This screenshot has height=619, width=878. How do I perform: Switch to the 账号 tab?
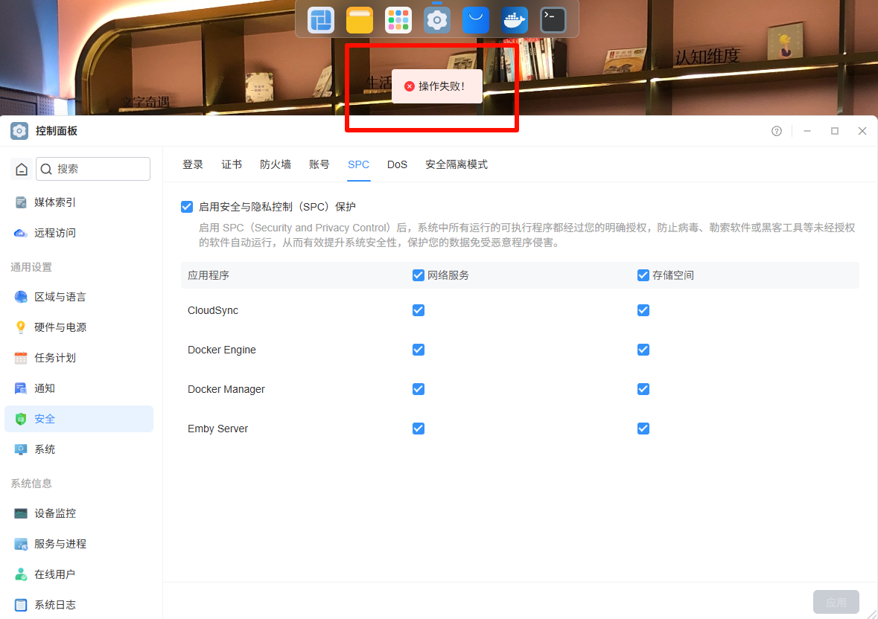[319, 164]
